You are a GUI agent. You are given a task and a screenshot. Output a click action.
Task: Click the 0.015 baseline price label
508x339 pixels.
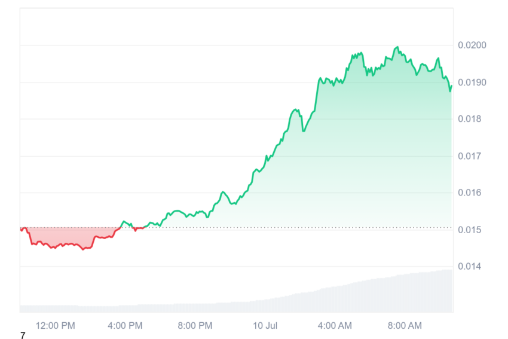click(x=469, y=230)
